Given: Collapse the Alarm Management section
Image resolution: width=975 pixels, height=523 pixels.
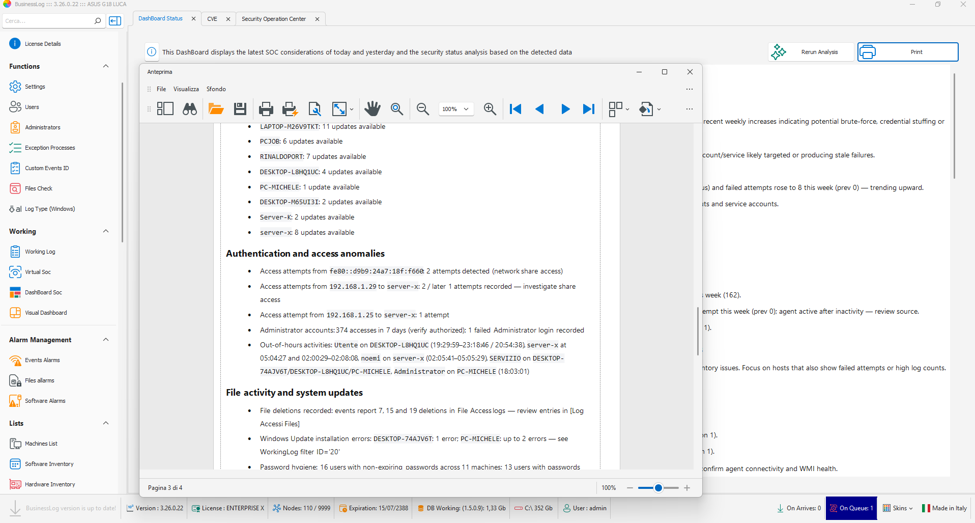Looking at the screenshot, I should coord(106,340).
